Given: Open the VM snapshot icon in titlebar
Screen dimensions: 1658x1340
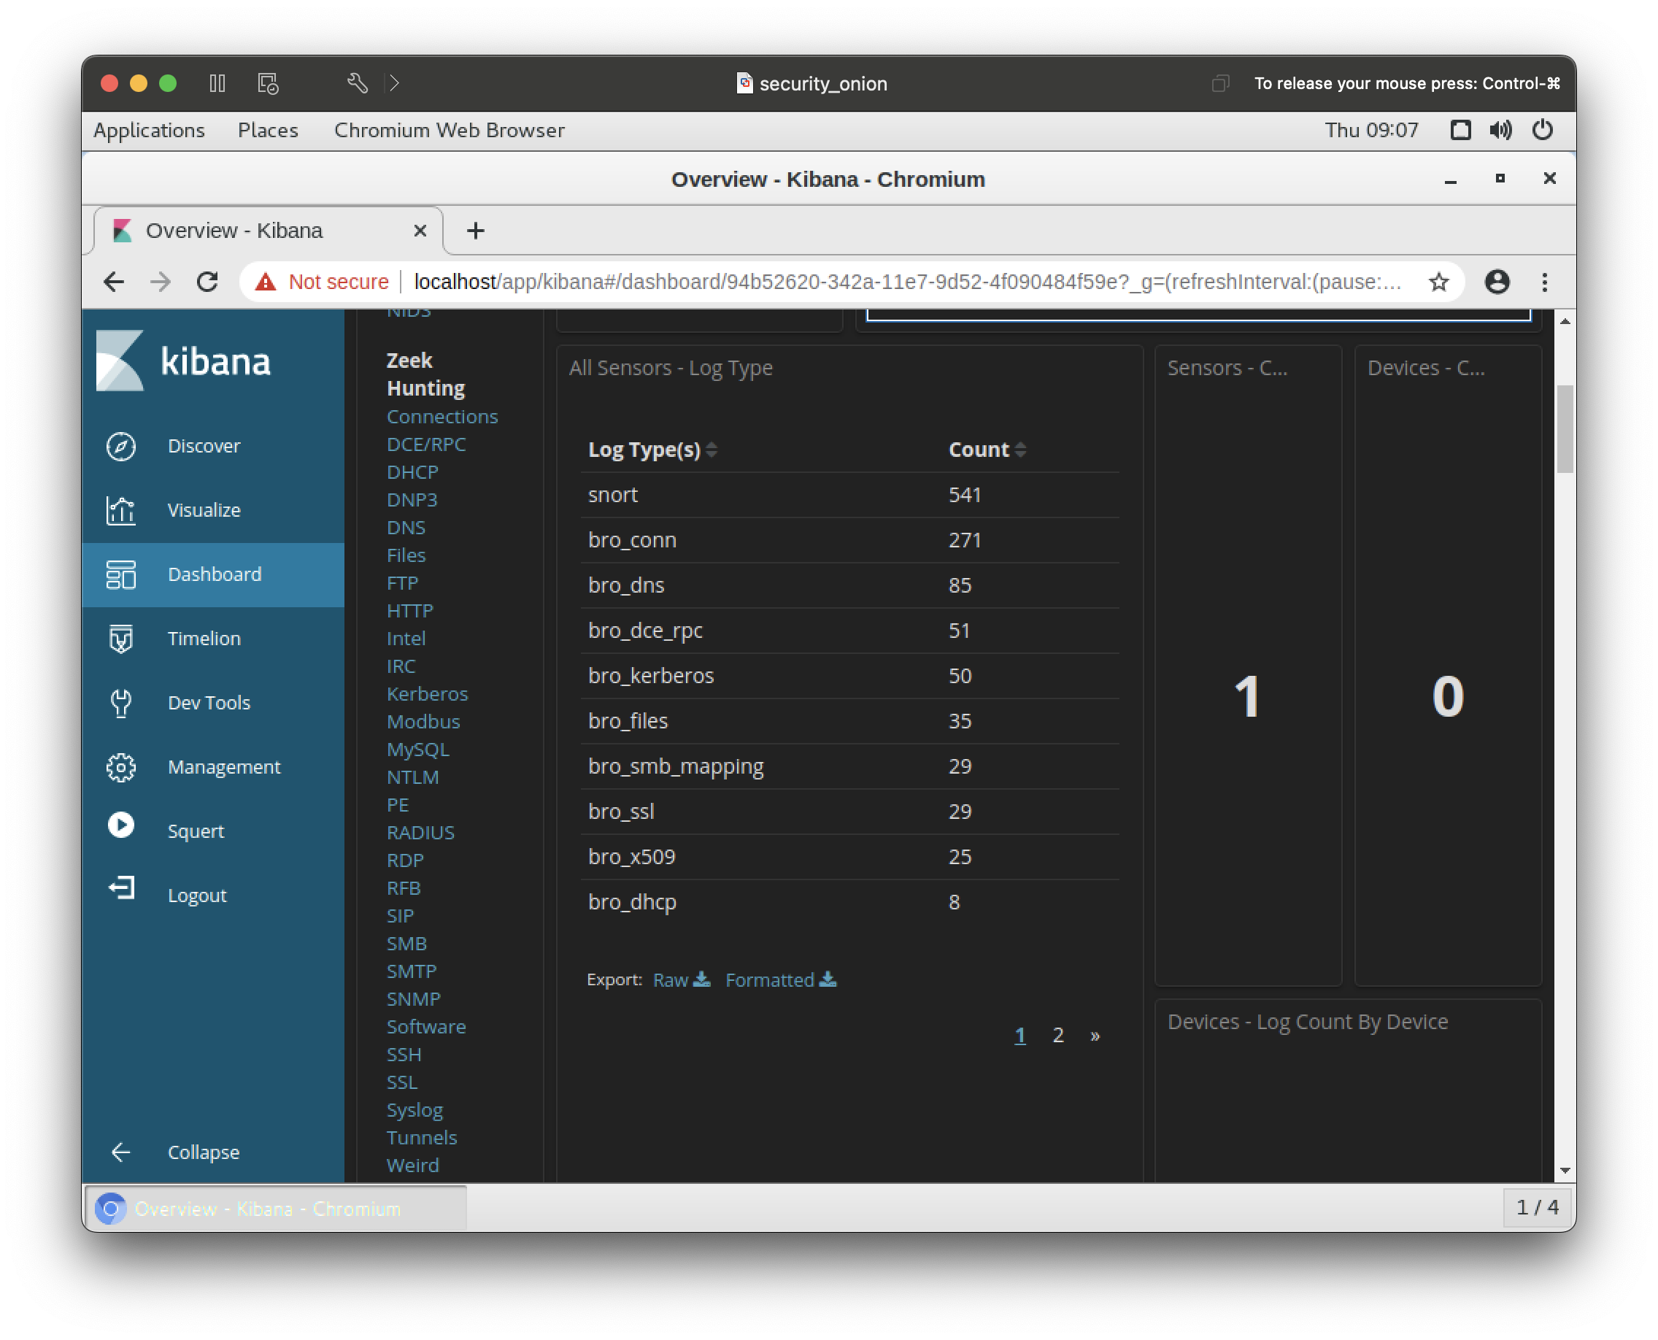Looking at the screenshot, I should click(268, 82).
